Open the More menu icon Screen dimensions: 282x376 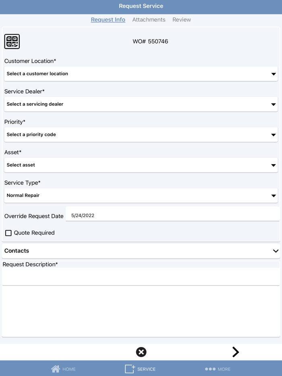pyautogui.click(x=209, y=369)
